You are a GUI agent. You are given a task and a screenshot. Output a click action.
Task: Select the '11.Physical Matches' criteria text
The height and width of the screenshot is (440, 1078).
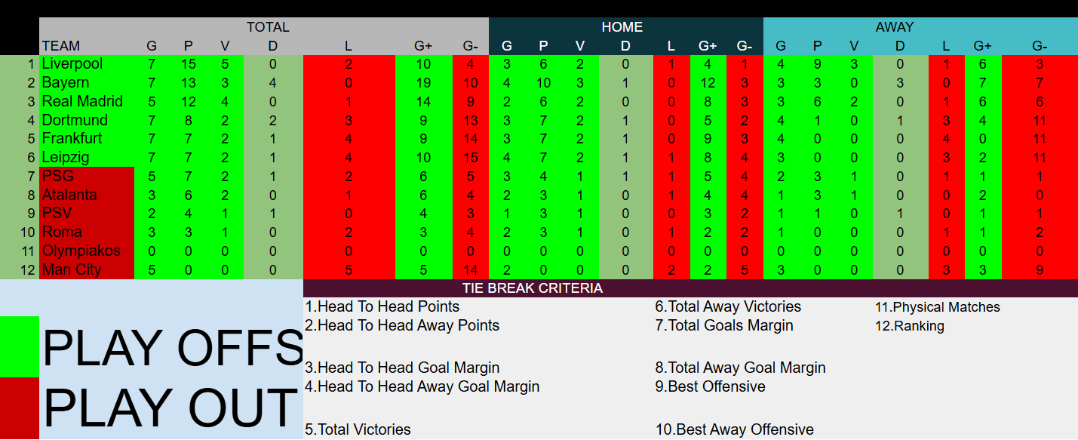coord(938,307)
